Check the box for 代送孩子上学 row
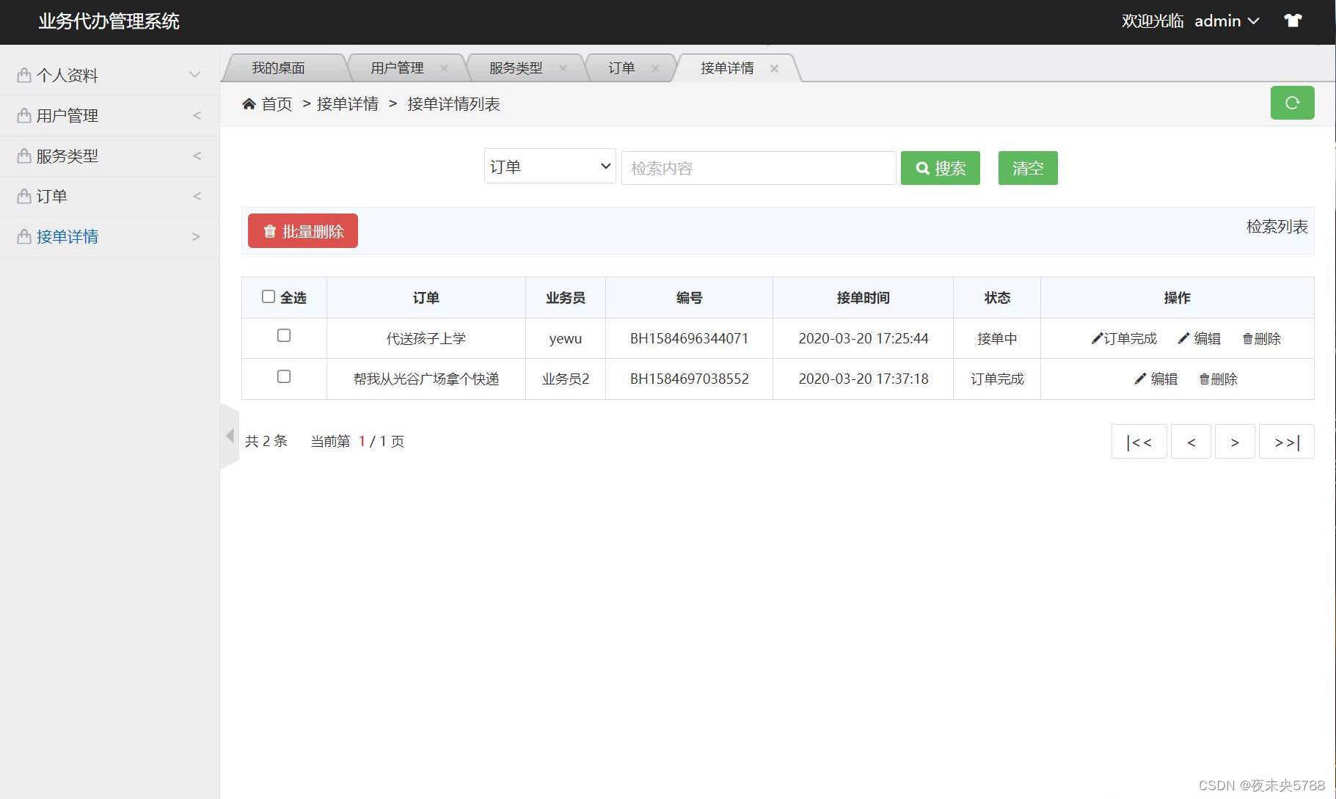The image size is (1336, 799). click(x=284, y=335)
